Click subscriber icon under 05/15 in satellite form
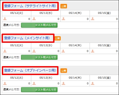Image resolution: width=119 pixels, height=95 pixels. tap(93, 19)
